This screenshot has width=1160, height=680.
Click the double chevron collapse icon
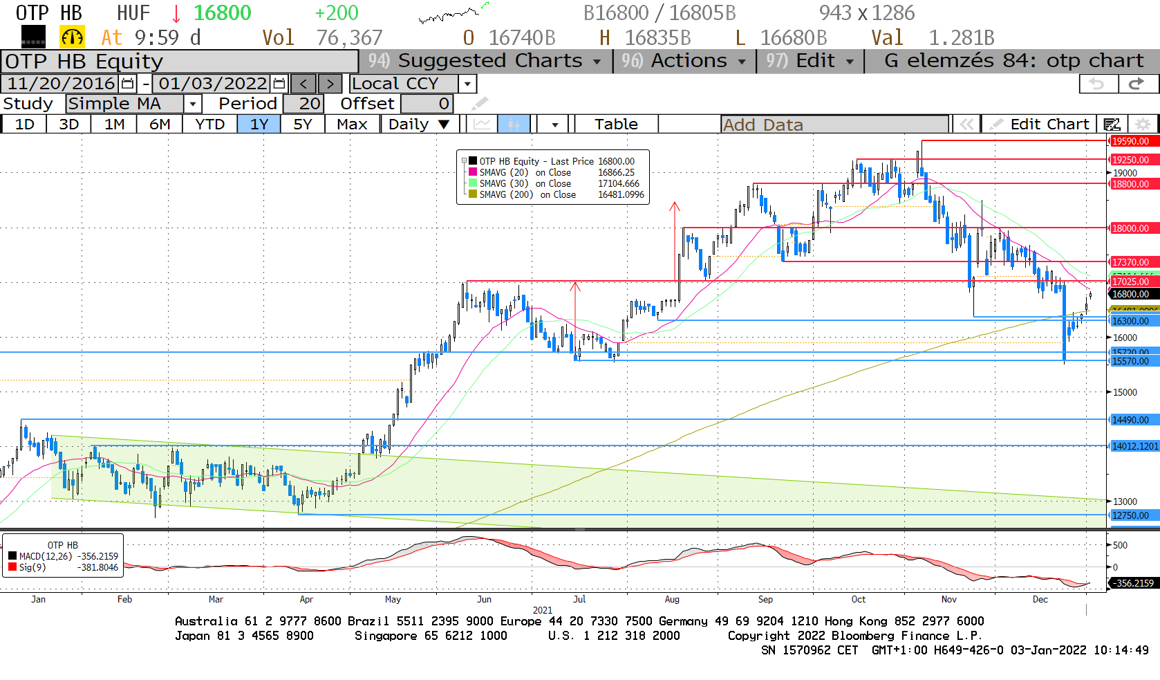pyautogui.click(x=966, y=125)
